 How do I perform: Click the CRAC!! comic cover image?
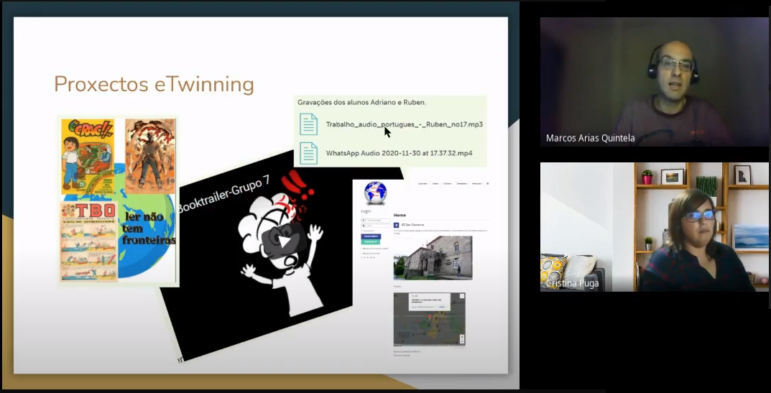coord(88,156)
